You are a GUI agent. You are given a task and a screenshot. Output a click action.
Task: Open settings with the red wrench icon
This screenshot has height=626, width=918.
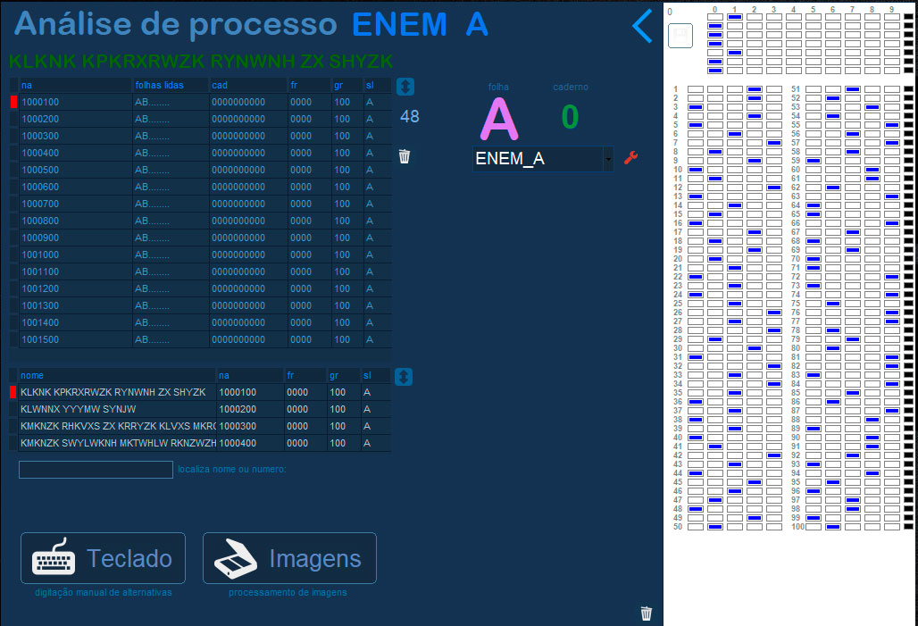click(x=630, y=158)
